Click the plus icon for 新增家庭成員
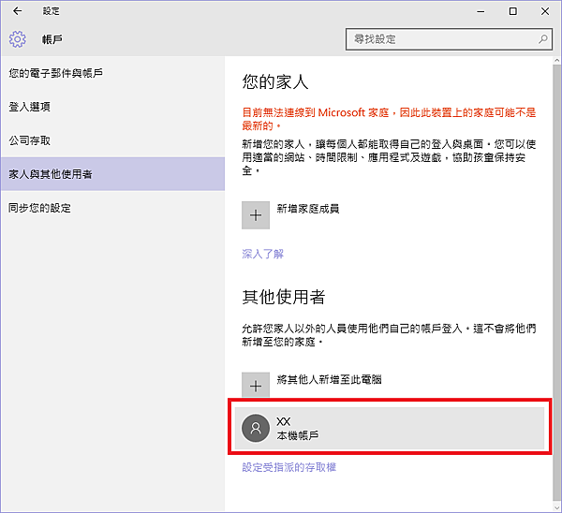Viewport: 562px width, 513px height. pos(256,215)
